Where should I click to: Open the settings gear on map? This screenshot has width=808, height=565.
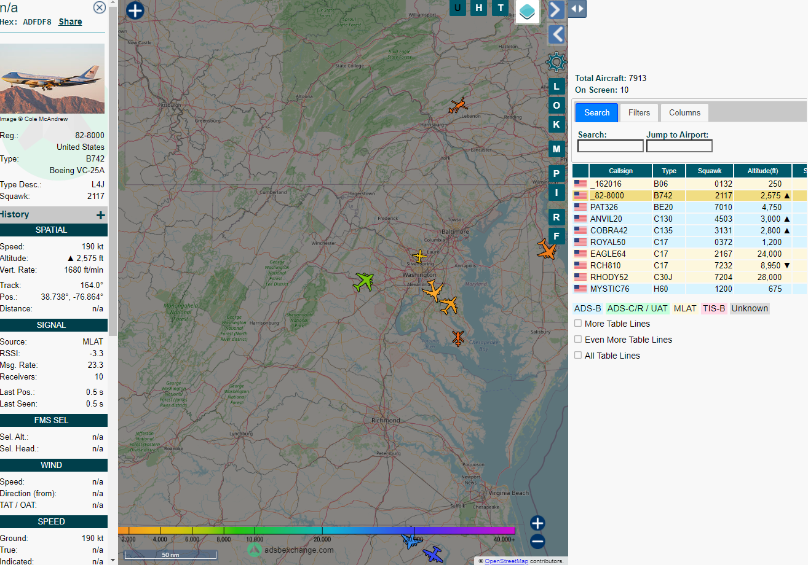coord(556,62)
